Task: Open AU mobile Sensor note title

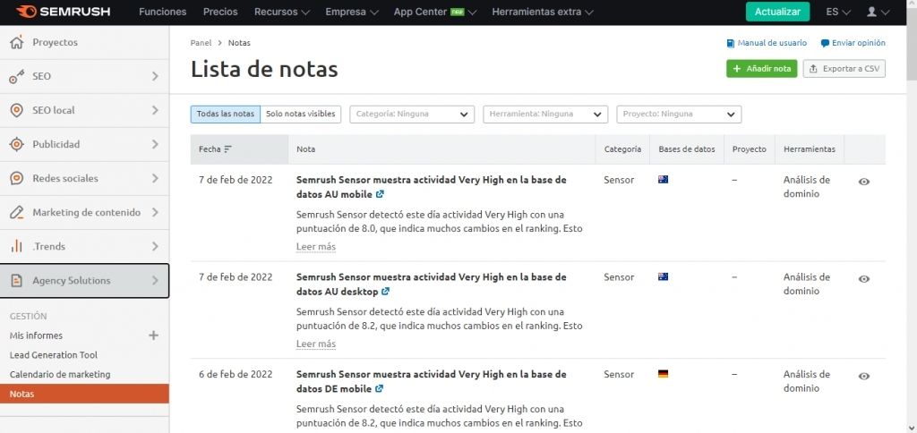Action: pos(432,187)
